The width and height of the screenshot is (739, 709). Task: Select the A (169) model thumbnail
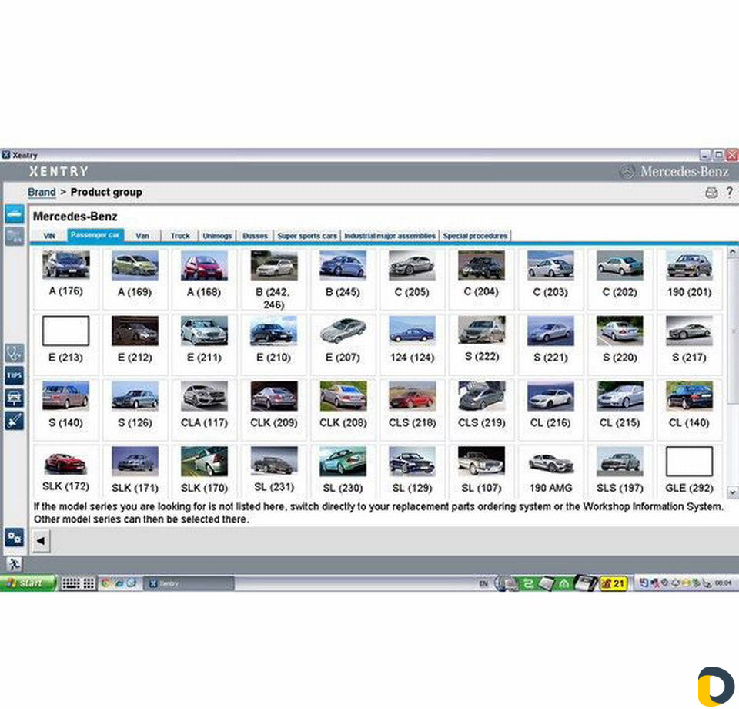pos(135,265)
